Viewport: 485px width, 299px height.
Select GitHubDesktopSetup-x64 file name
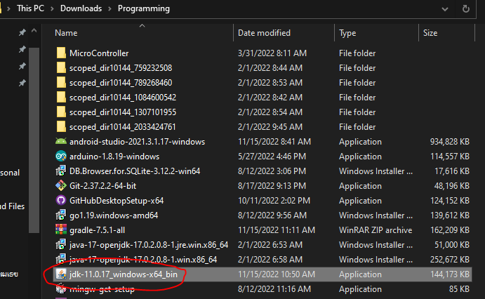coord(117,201)
